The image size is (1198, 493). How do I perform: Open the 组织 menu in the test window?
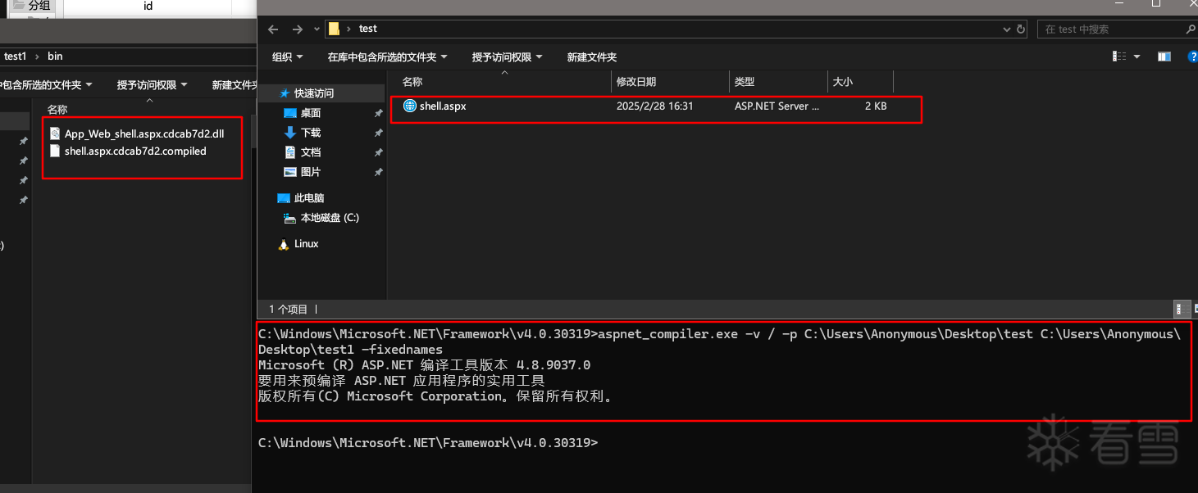(287, 57)
